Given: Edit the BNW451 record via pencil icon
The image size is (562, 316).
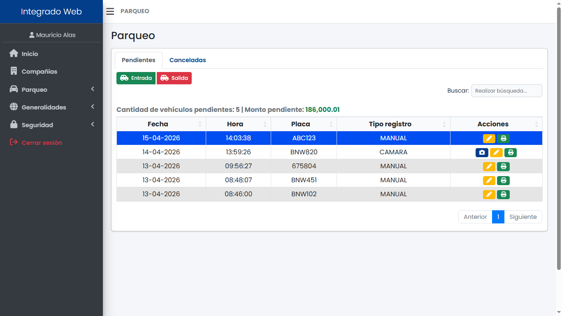Looking at the screenshot, I should tap(489, 180).
